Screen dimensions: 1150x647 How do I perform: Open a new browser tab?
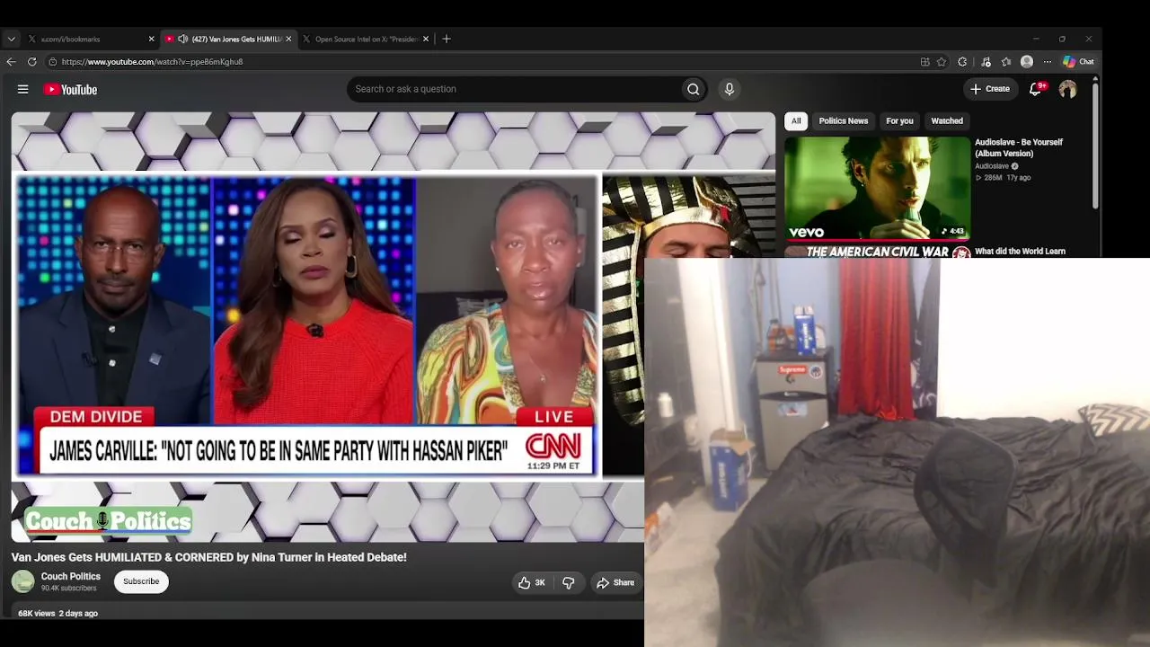click(447, 39)
